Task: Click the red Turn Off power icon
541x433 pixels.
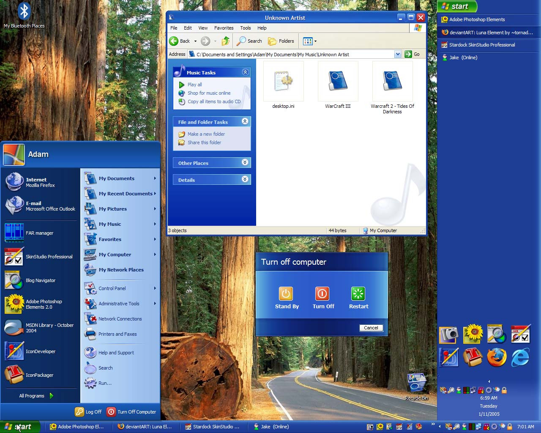Action: [x=322, y=293]
